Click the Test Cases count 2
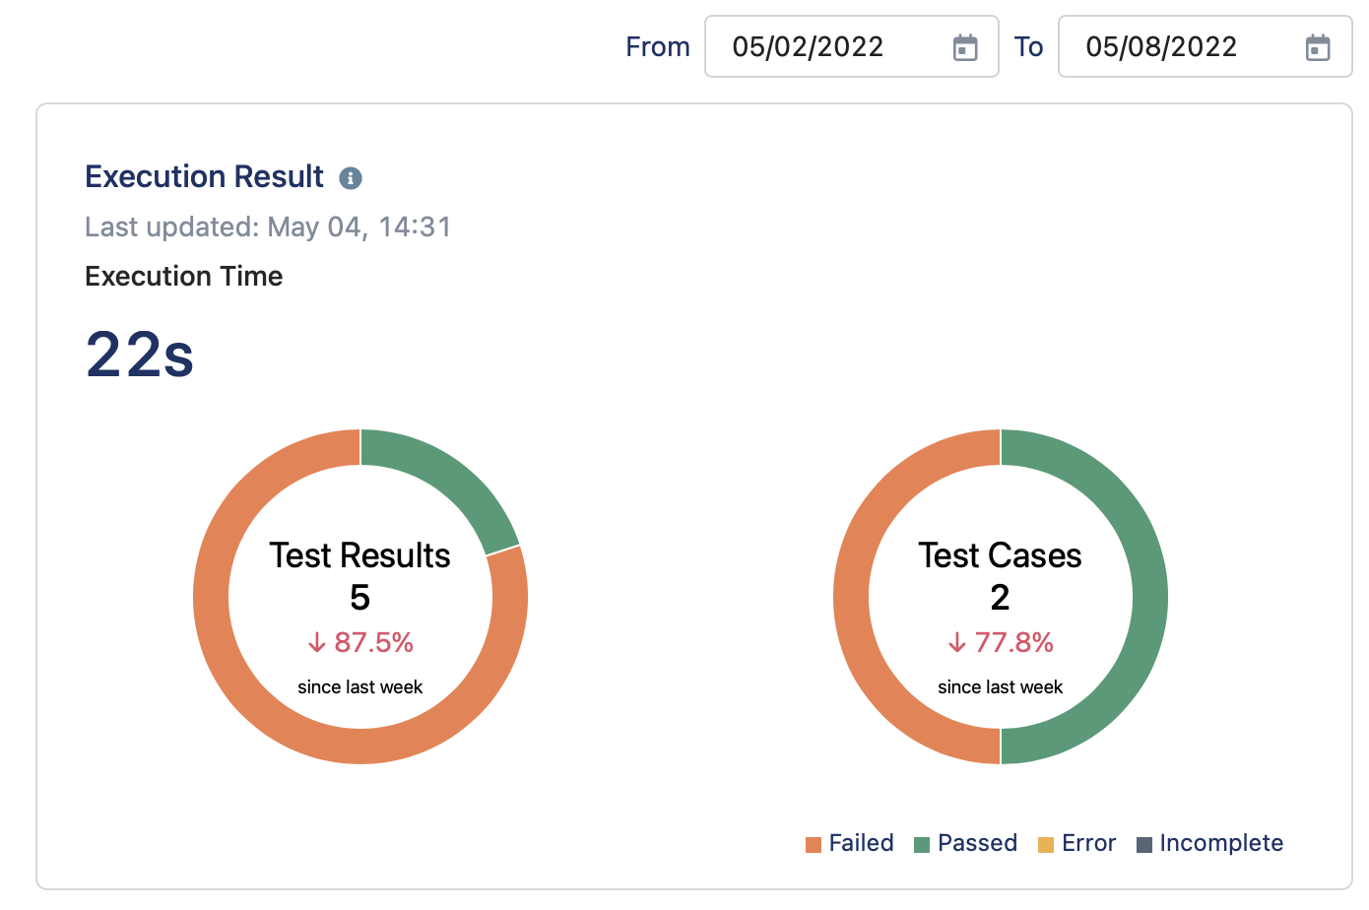The width and height of the screenshot is (1369, 910). click(x=1001, y=598)
